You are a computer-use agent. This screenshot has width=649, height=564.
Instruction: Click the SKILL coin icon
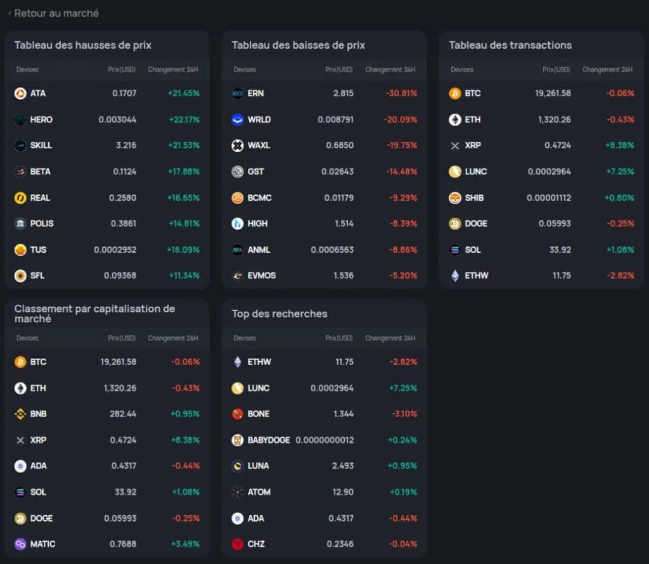[x=20, y=145]
